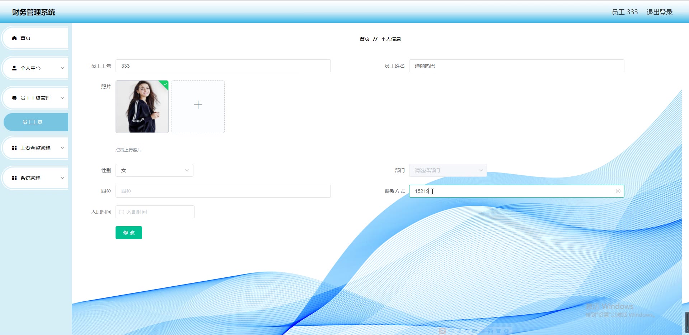Select 员工工资 submenu item
Image resolution: width=689 pixels, height=335 pixels.
pos(36,122)
